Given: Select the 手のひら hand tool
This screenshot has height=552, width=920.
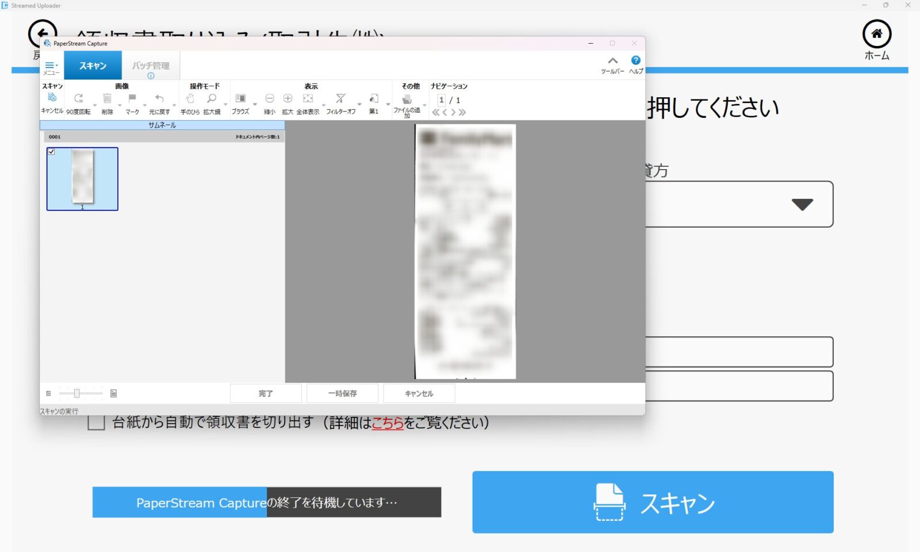Looking at the screenshot, I should pyautogui.click(x=190, y=99).
